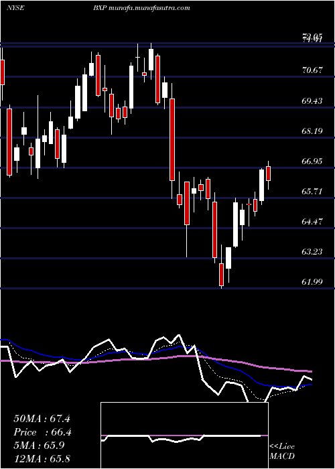Screen dimensions: 335x469
Task: Click inside the MACD inset chart box
Action: (x=184, y=435)
